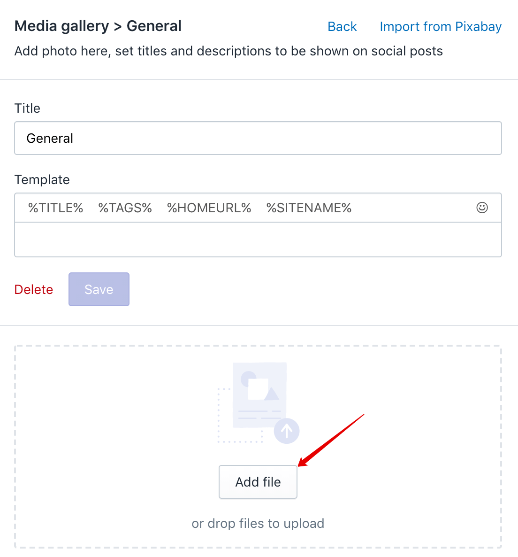This screenshot has height=557, width=518.
Task: Open Import from Pixabay
Action: pos(441,27)
